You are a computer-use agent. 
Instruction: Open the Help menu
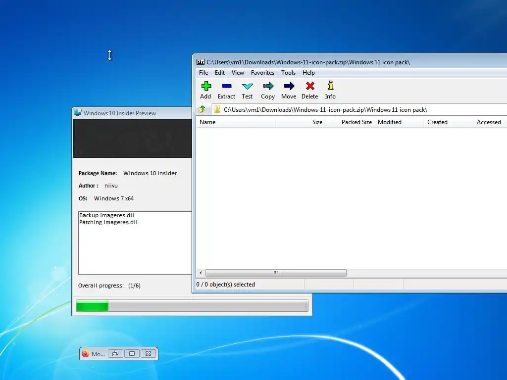click(308, 73)
